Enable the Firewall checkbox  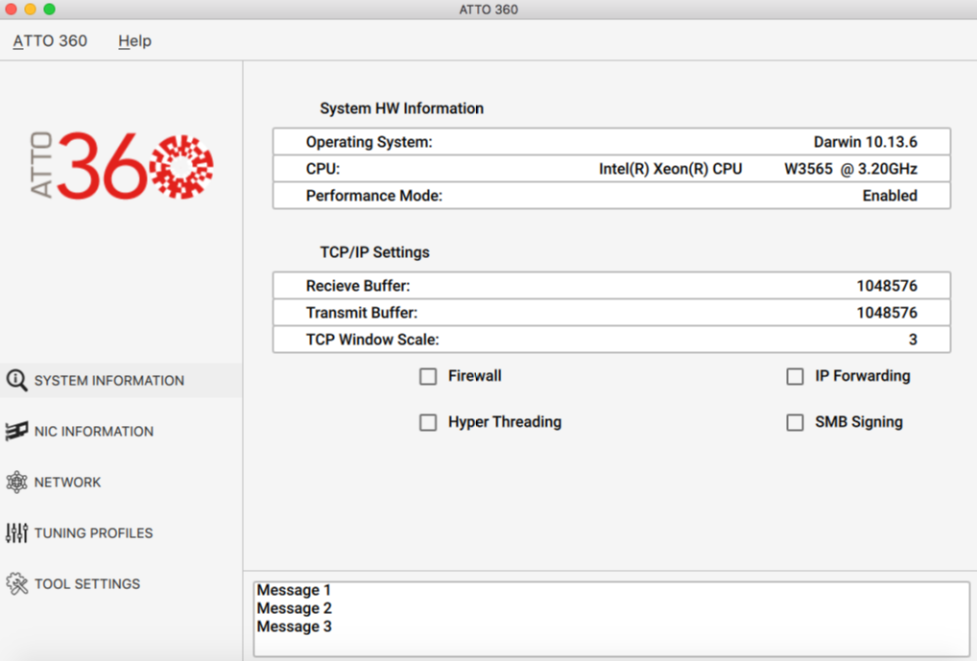[428, 377]
